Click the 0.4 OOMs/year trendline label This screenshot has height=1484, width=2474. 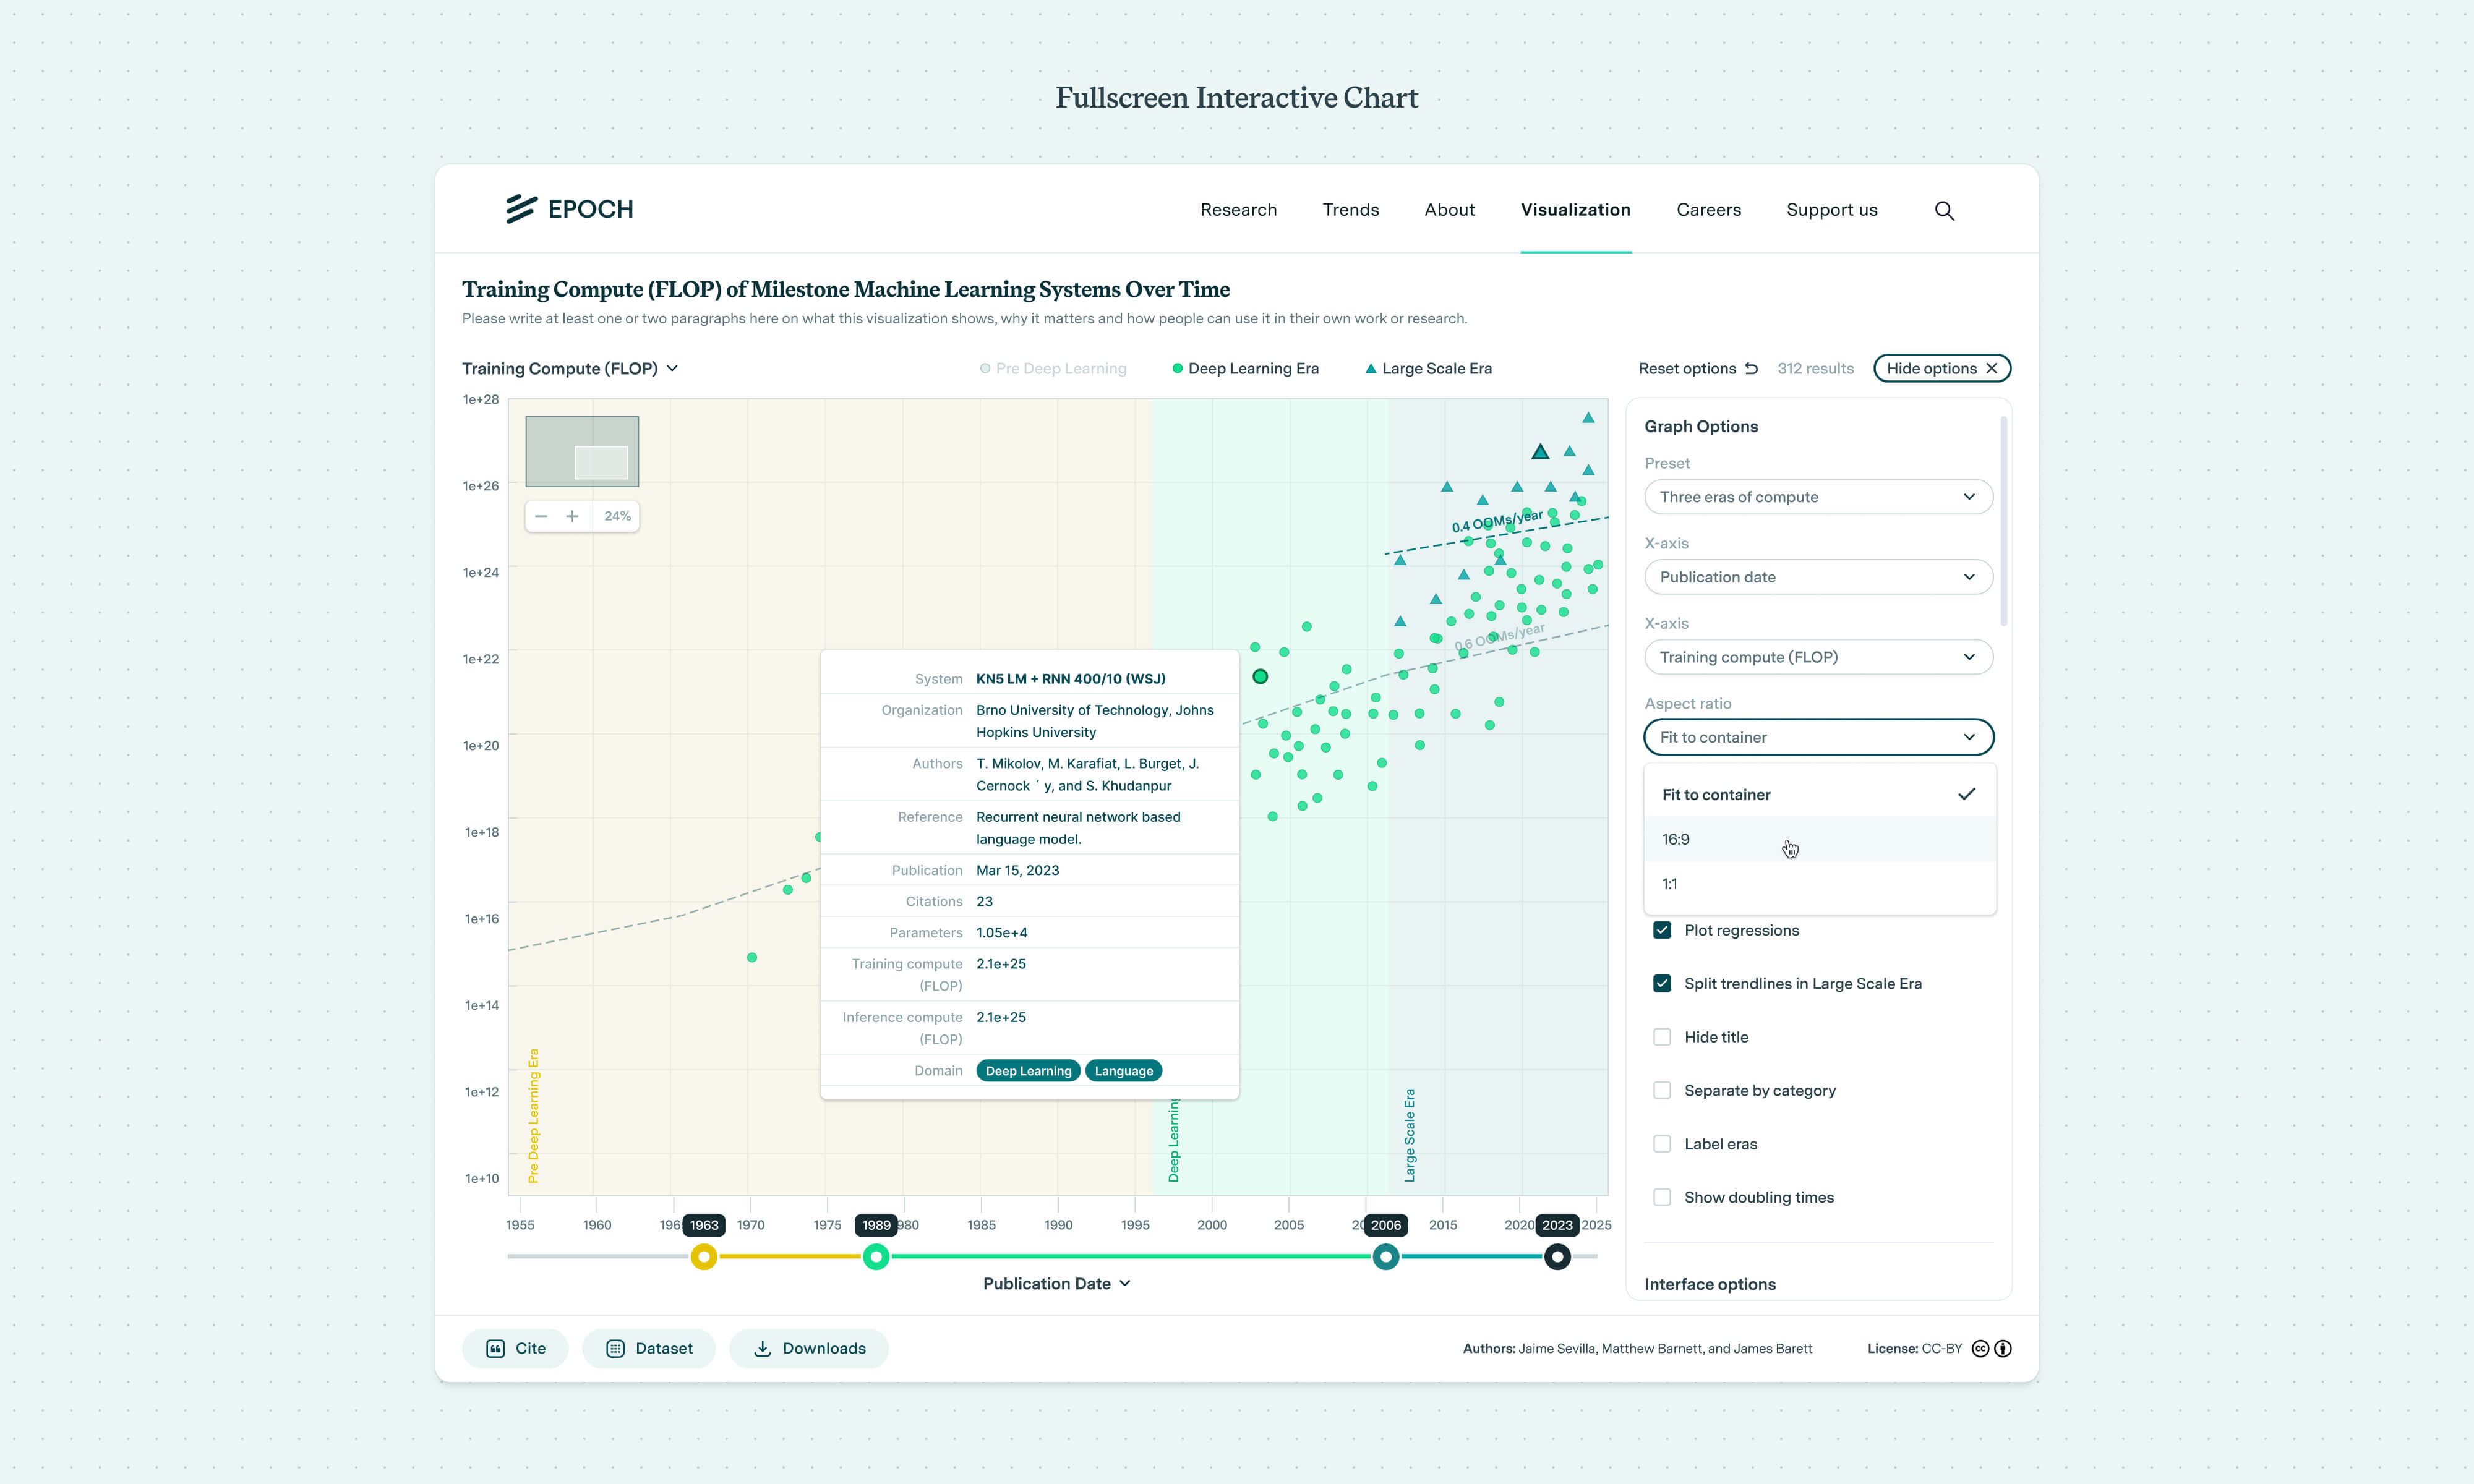(1497, 521)
